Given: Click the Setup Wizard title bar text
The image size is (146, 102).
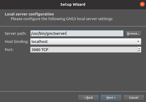Looking at the screenshot, I should (x=73, y=4).
